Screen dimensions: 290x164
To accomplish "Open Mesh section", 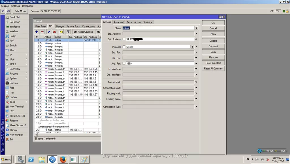I will click(x=12, y=50).
